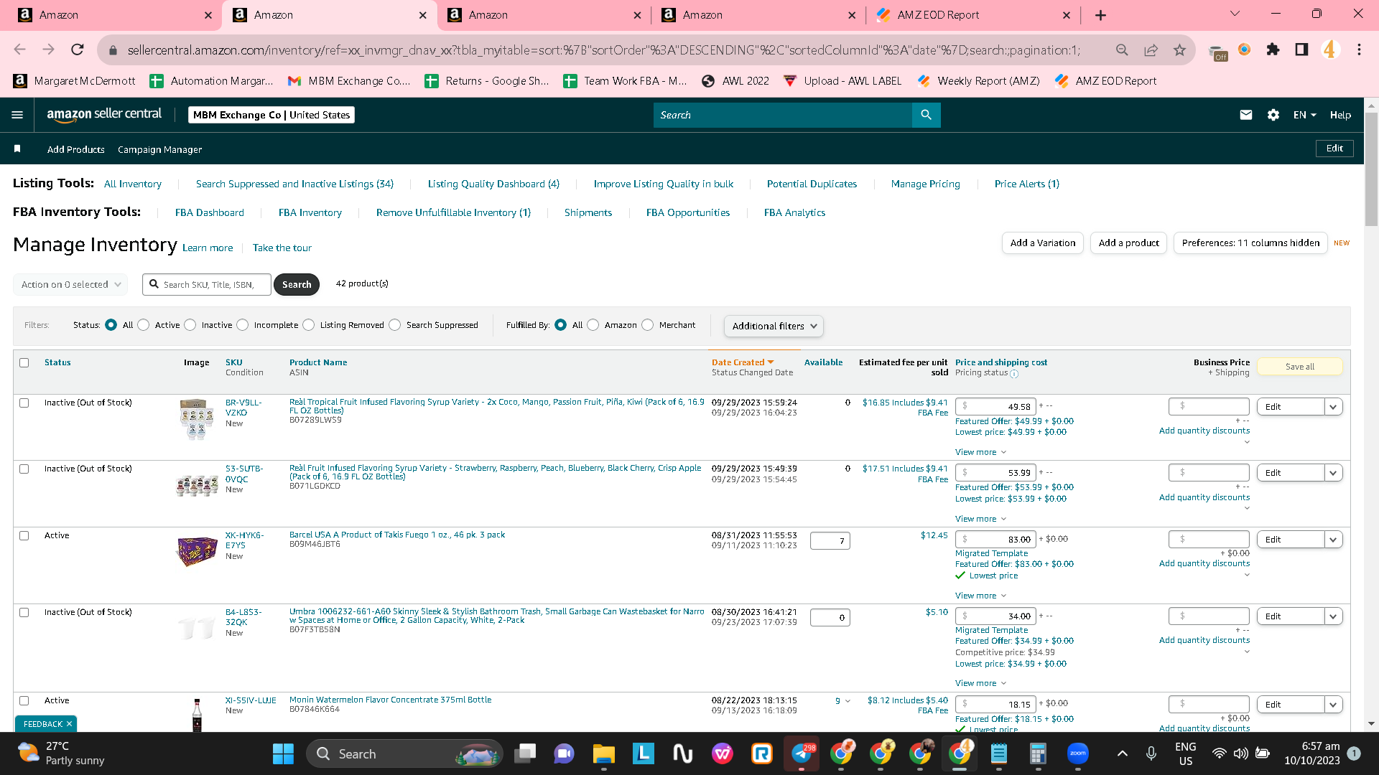Image resolution: width=1379 pixels, height=775 pixels.
Task: Select Fulfilled By Merchant radio button
Action: pyautogui.click(x=648, y=325)
